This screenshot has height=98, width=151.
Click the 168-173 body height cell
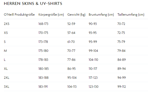click(x=43, y=24)
